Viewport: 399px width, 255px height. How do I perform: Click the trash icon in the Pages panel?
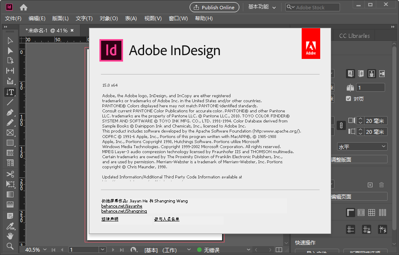381,185
